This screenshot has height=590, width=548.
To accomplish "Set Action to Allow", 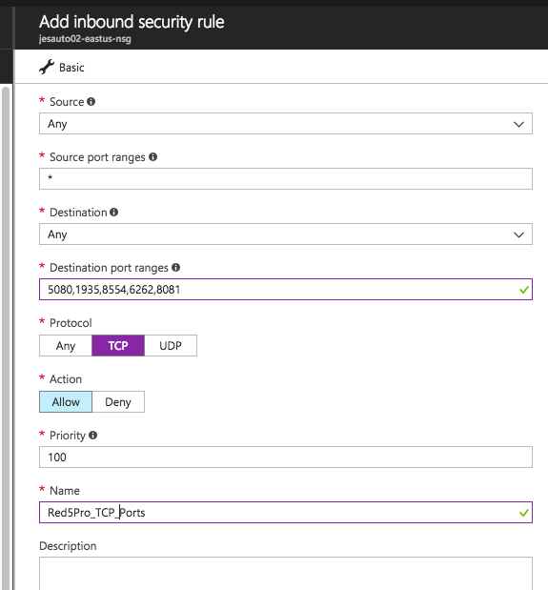I will pyautogui.click(x=66, y=402).
